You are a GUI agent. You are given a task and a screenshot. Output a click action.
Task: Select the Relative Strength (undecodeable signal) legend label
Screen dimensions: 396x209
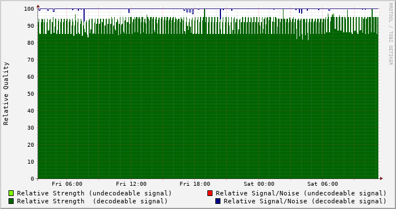click(94, 193)
